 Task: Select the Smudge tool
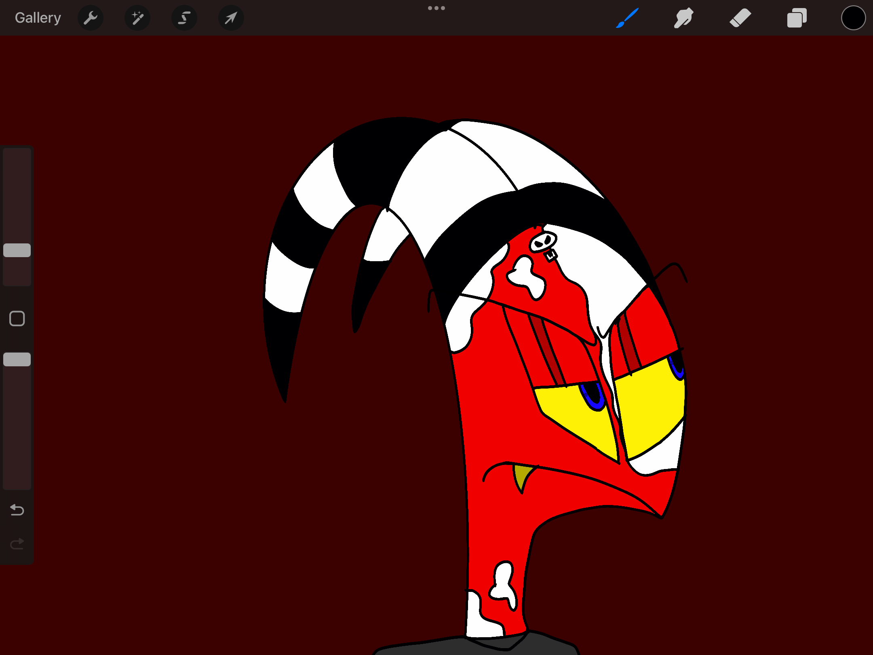coord(683,18)
